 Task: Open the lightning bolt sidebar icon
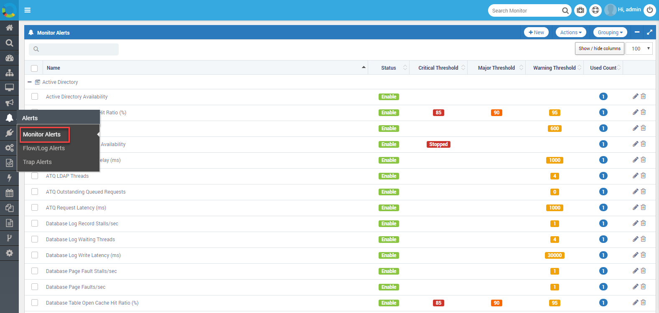(x=9, y=178)
